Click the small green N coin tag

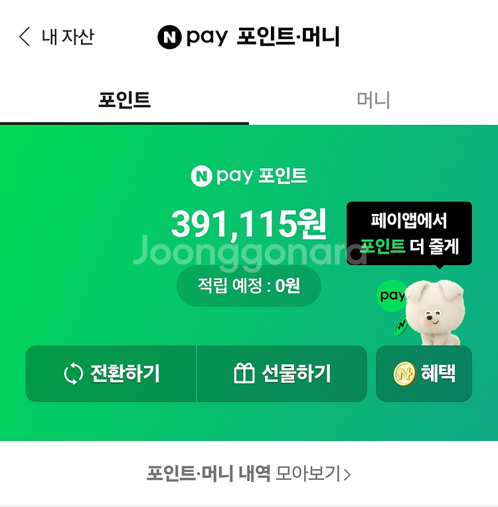coord(400,325)
